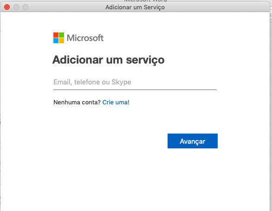Click the greyed-out minimize window button
The width and height of the screenshot is (272, 211).
(16, 7)
